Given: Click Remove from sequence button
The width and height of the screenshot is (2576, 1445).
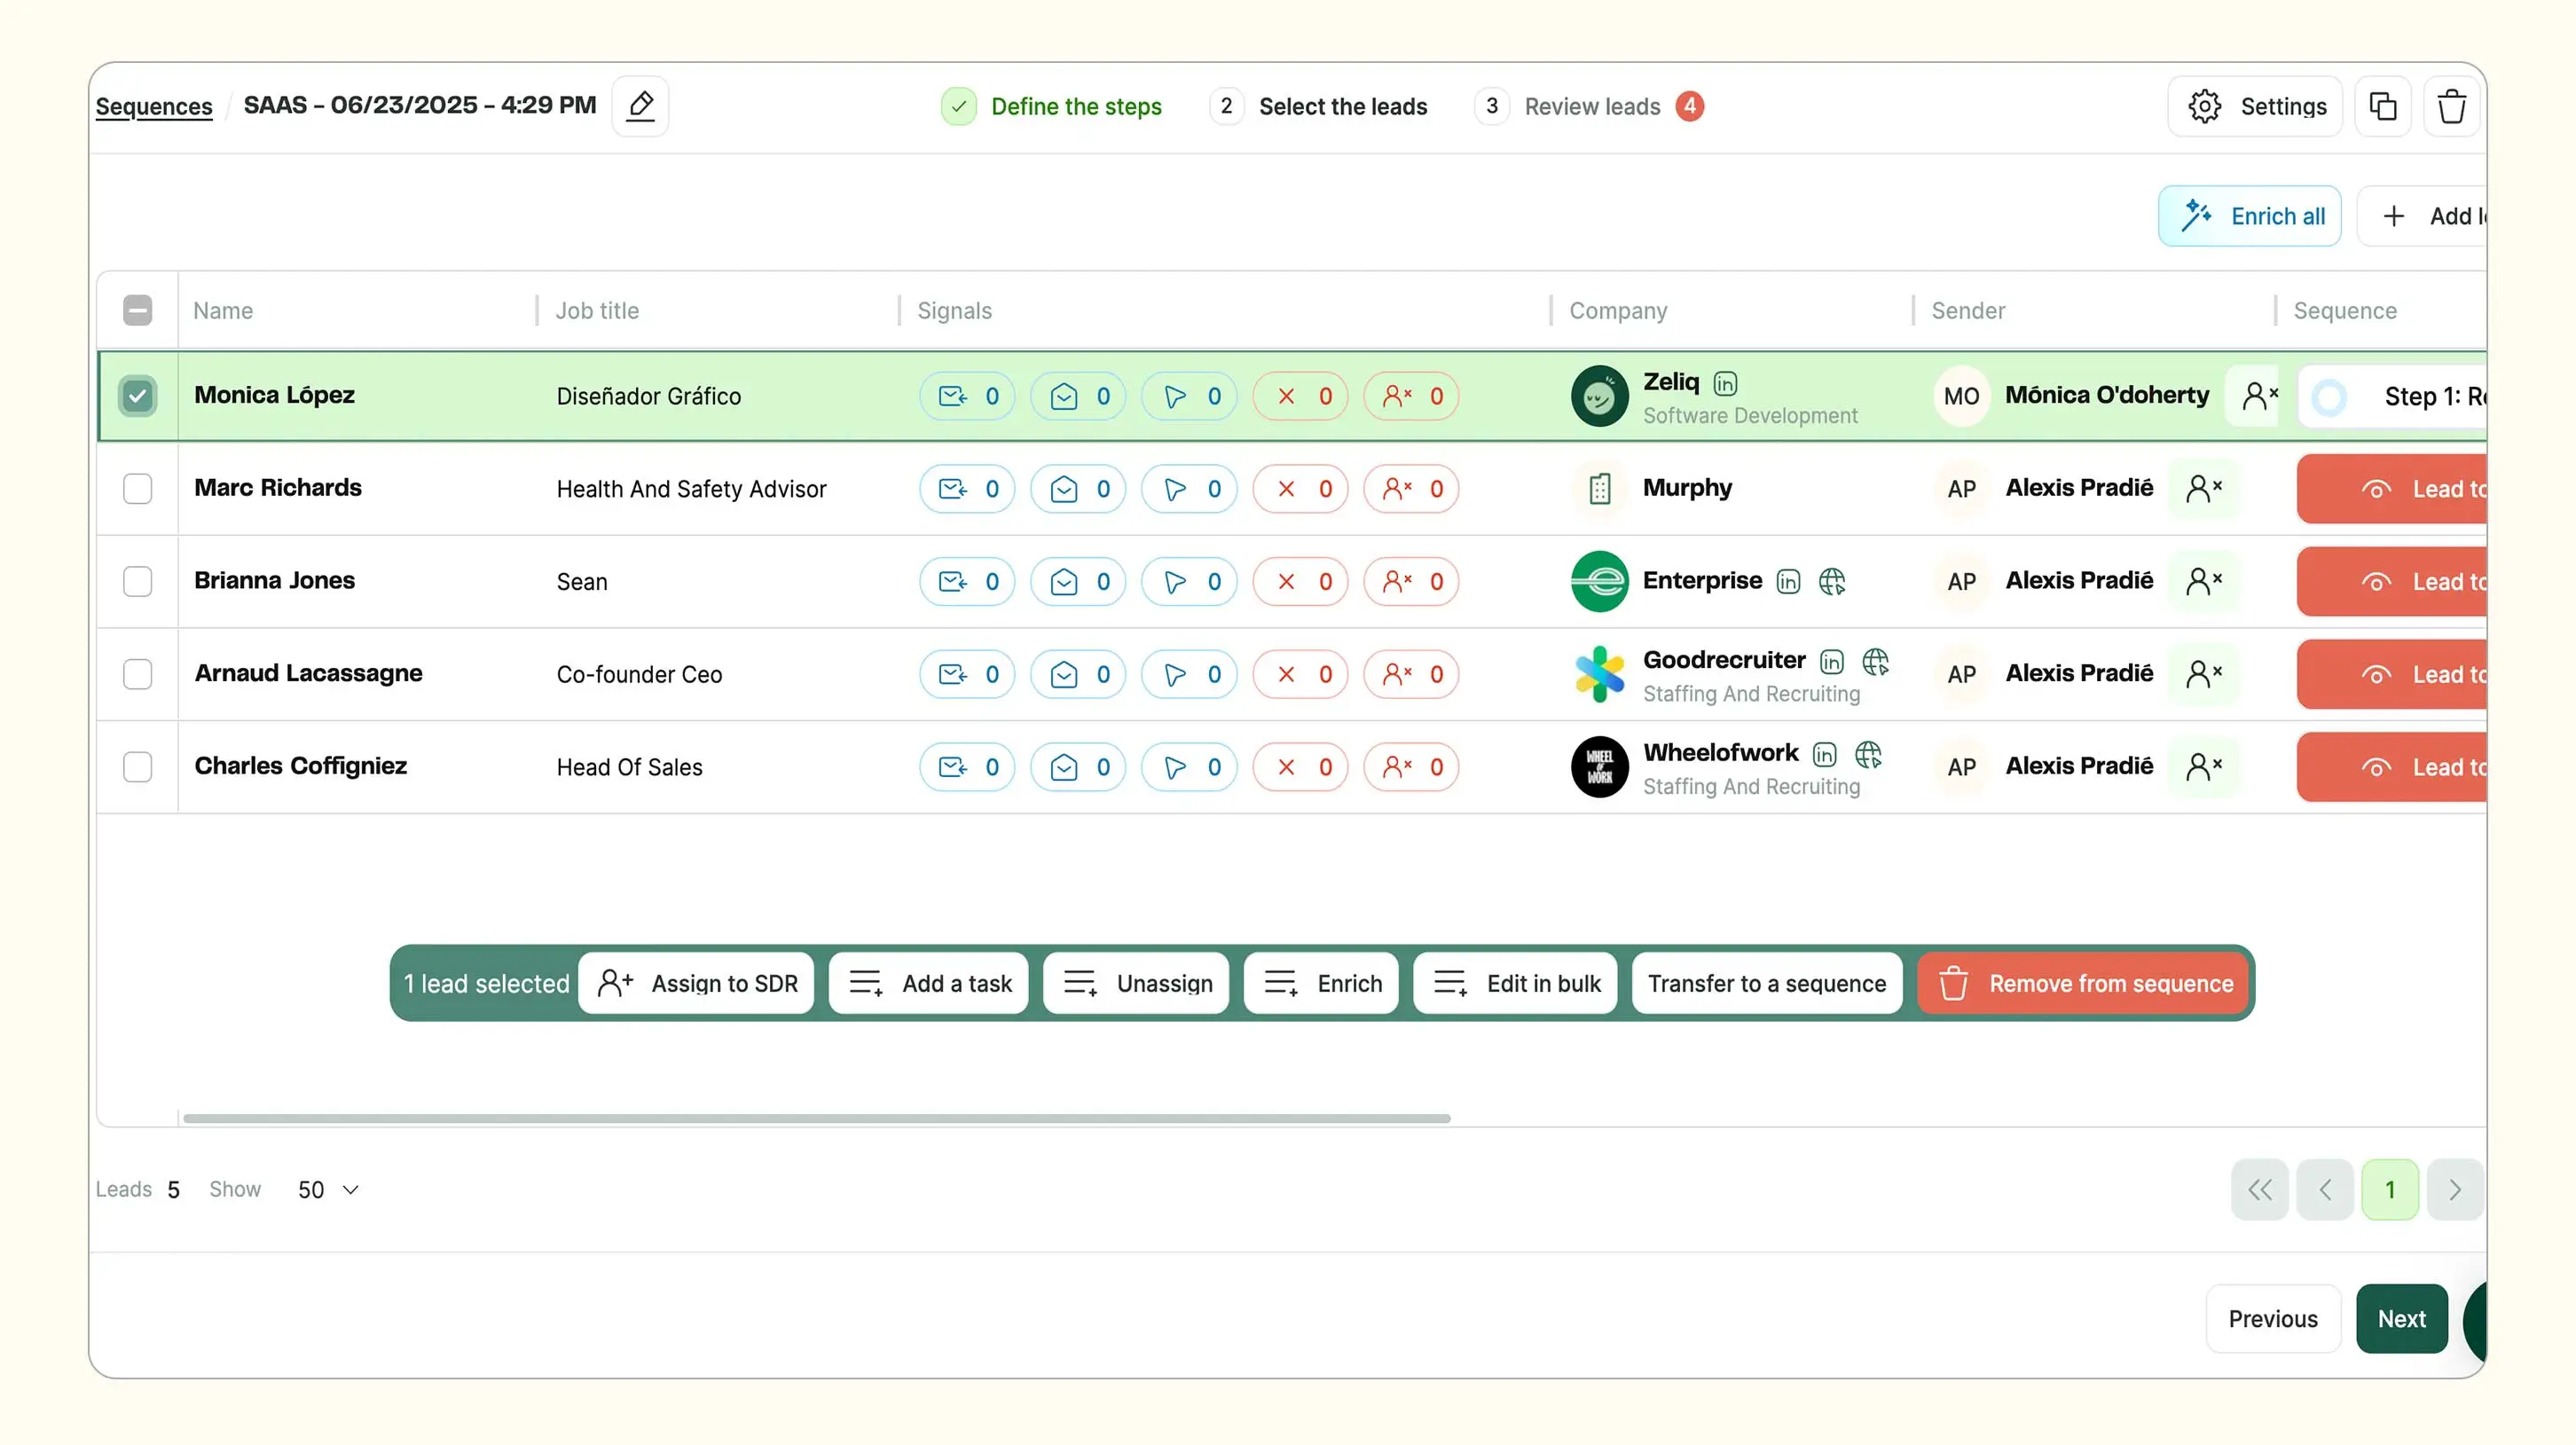Looking at the screenshot, I should point(2084,984).
